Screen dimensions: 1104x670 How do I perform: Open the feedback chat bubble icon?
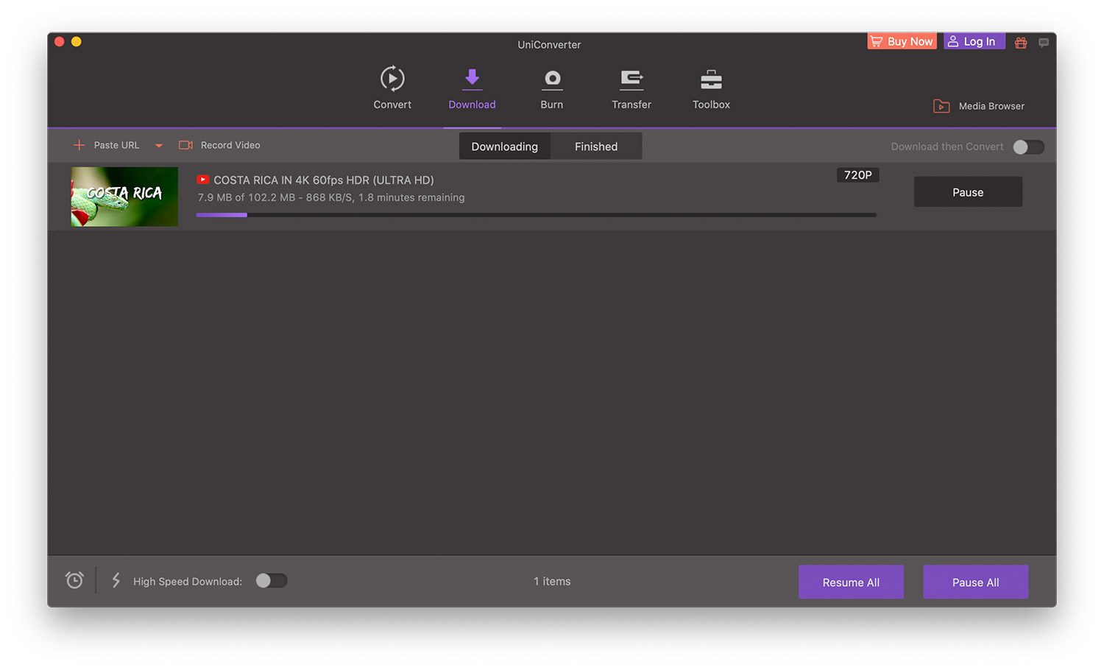[x=1044, y=43]
